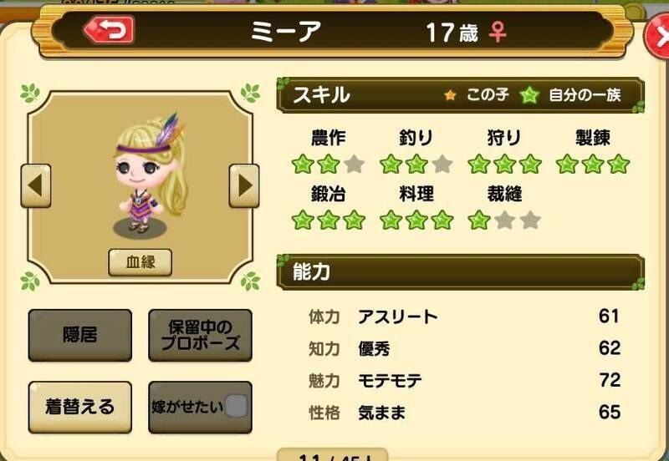Screen dimensions: 669x461
Task: Click the 体力 アスリート stat row
Action: pos(464,317)
